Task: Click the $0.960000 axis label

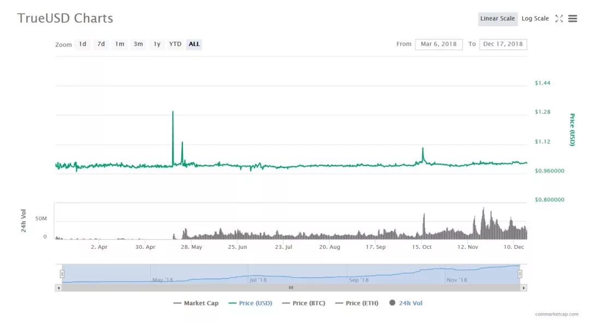Action: point(550,171)
